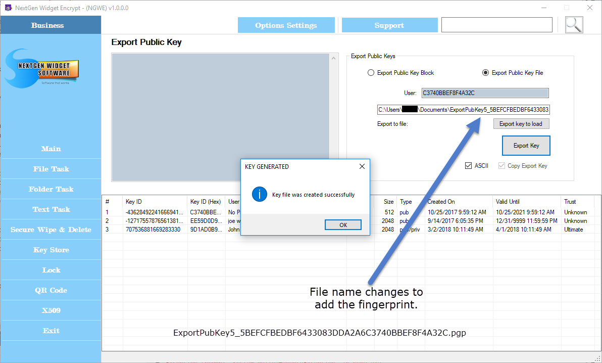Click the public key text area
The width and height of the screenshot is (602, 363).
click(221, 117)
